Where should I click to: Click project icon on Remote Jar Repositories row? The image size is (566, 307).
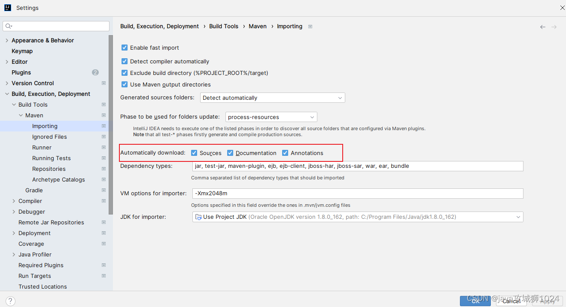pos(103,222)
